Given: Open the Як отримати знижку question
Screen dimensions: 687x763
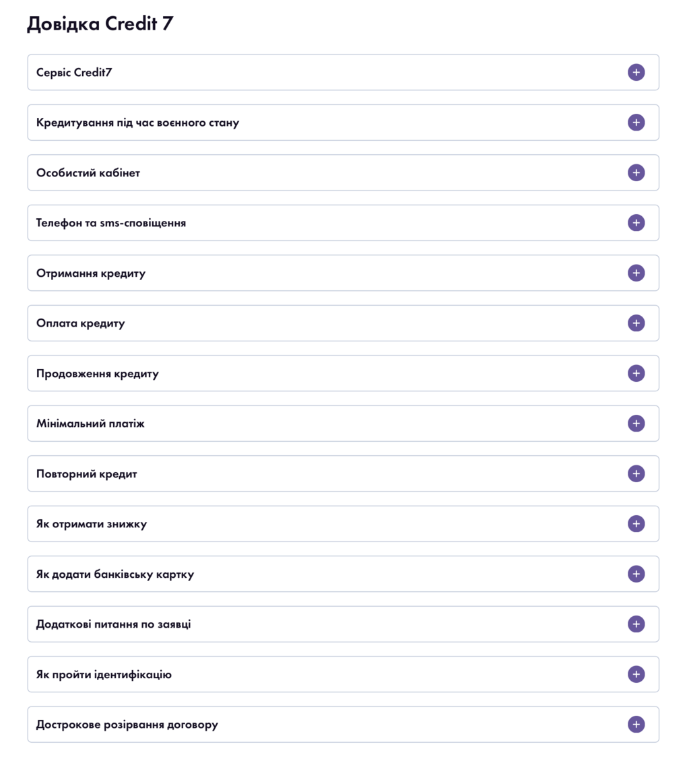Looking at the screenshot, I should point(636,524).
